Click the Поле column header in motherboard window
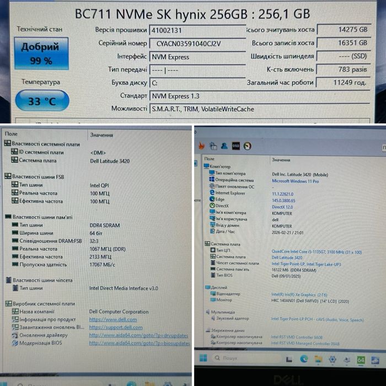Viewport: 386px width, 386px height. pyautogui.click(x=11, y=133)
